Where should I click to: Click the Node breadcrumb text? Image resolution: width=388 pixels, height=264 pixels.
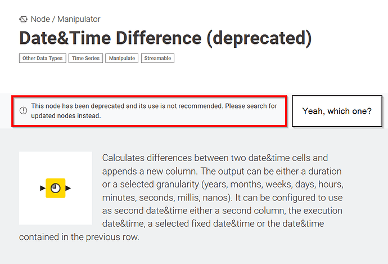click(40, 19)
